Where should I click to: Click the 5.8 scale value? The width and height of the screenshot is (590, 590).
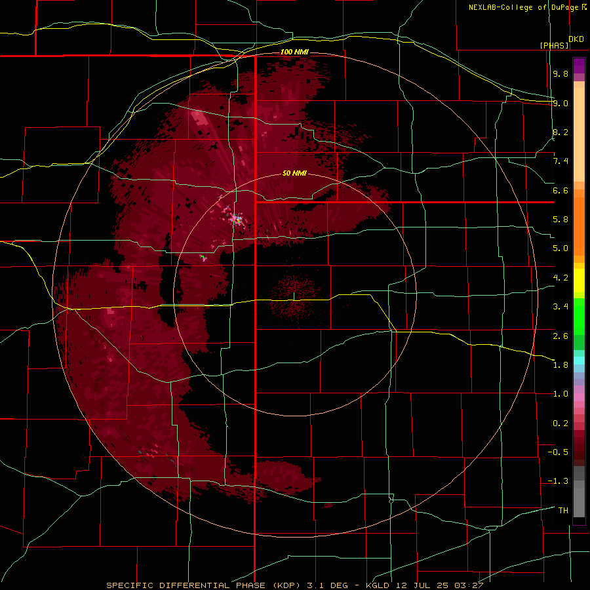560,220
